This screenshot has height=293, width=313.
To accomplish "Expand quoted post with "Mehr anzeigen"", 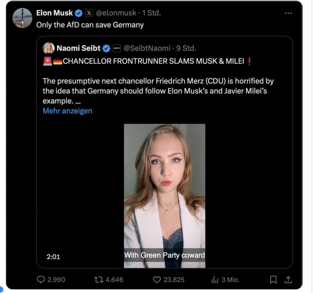I will point(67,111).
